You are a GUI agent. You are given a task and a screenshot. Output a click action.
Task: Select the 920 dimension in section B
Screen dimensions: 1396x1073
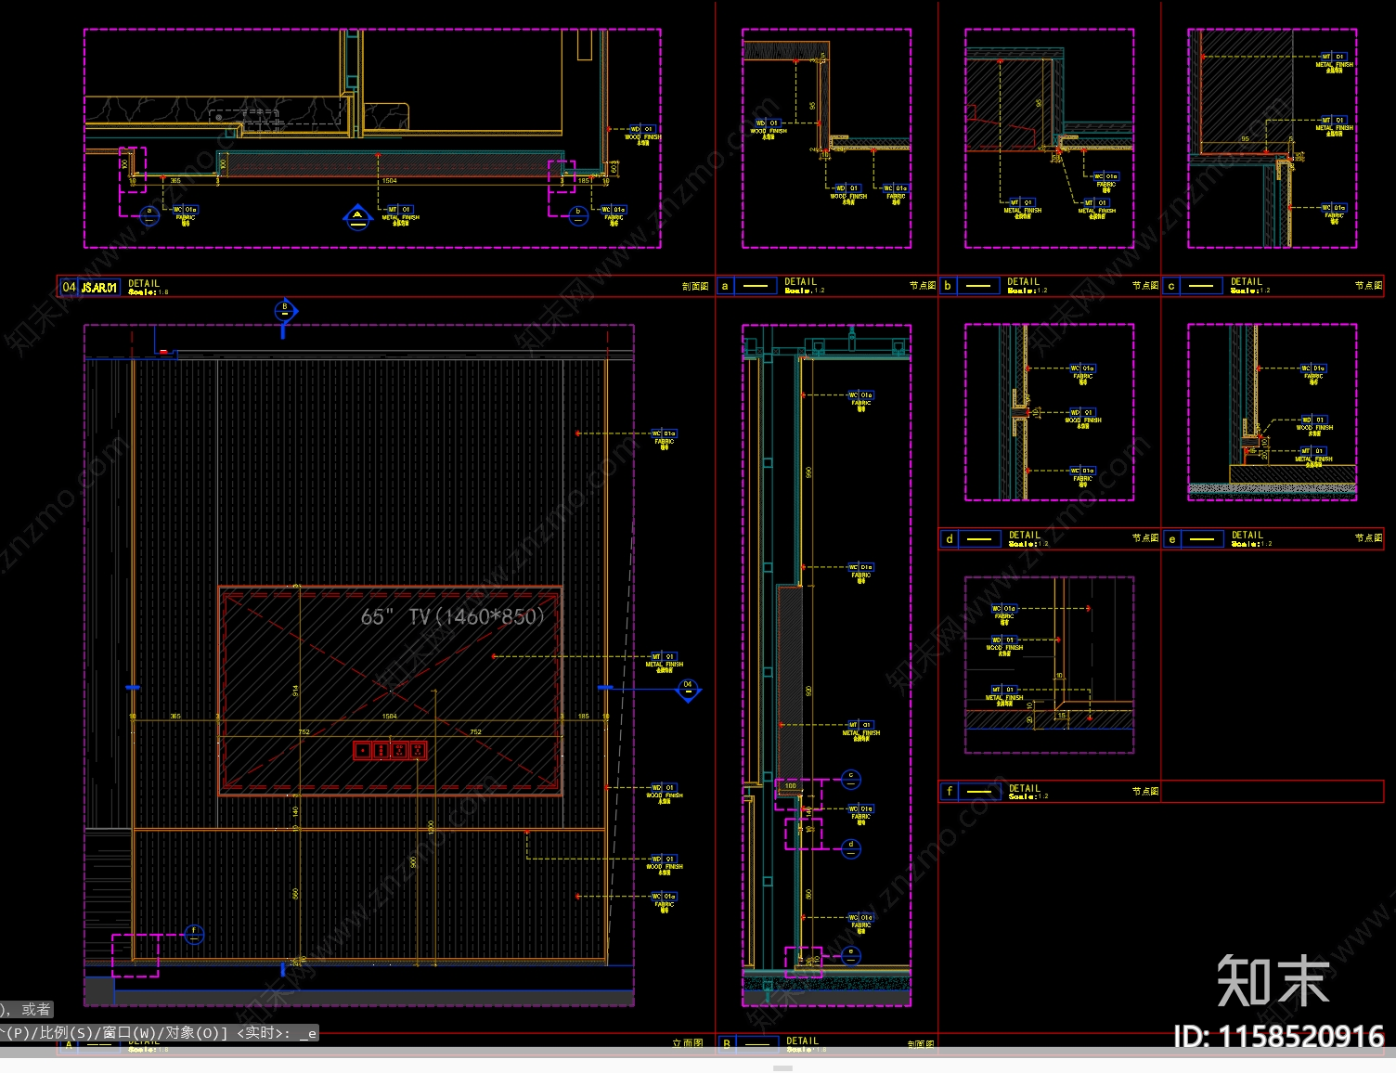[808, 692]
